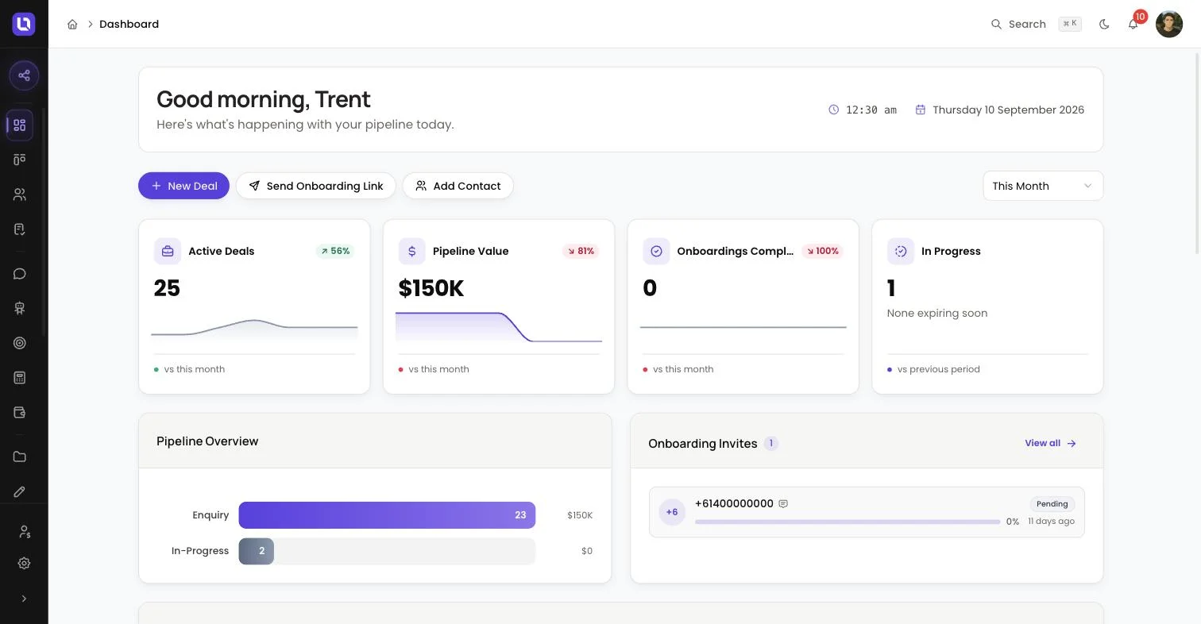This screenshot has width=1201, height=624.
Task: Open the Pipeline Value card
Action: pyautogui.click(x=499, y=306)
